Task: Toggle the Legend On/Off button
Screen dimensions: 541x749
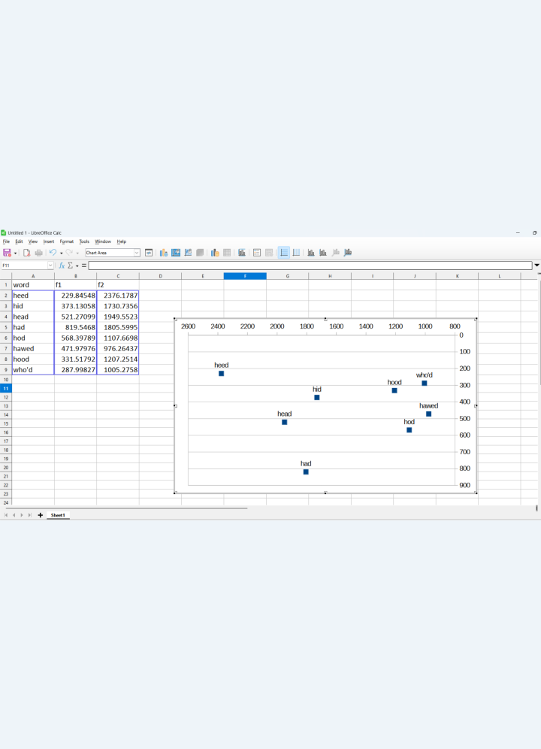Action: point(257,253)
